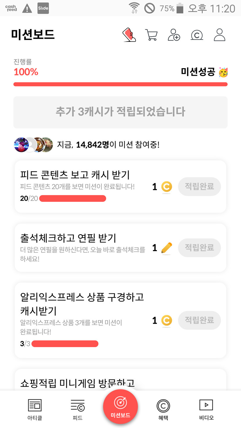Tap 적립완료 button for AliExpress mission
The image size is (241, 428).
(x=199, y=320)
